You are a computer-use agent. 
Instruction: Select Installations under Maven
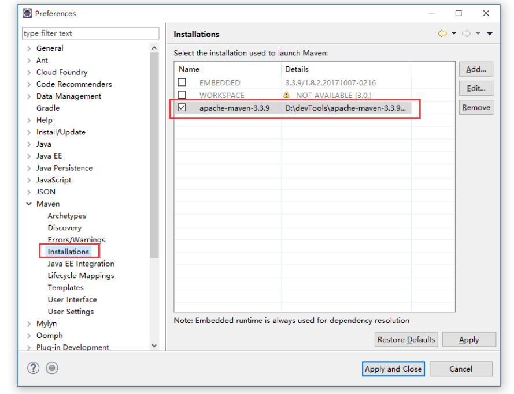tap(68, 252)
